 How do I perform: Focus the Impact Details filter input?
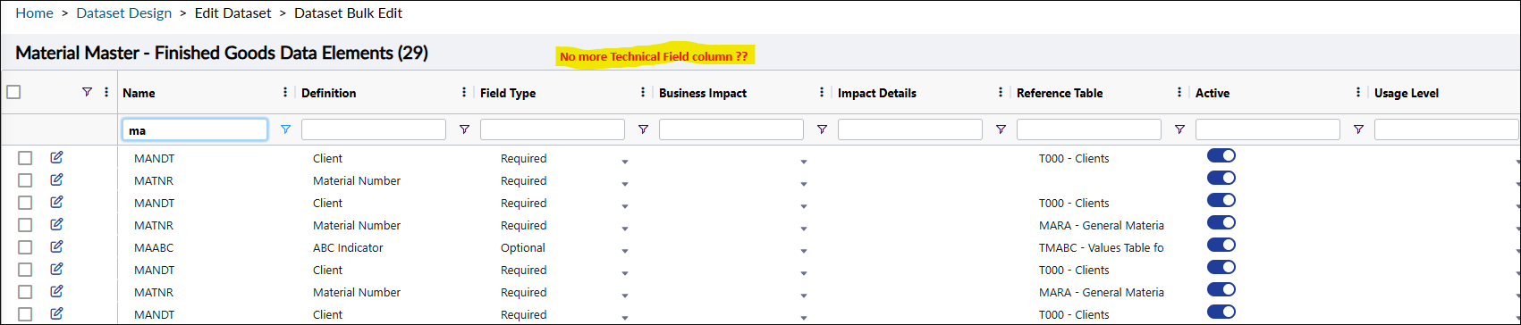[910, 129]
